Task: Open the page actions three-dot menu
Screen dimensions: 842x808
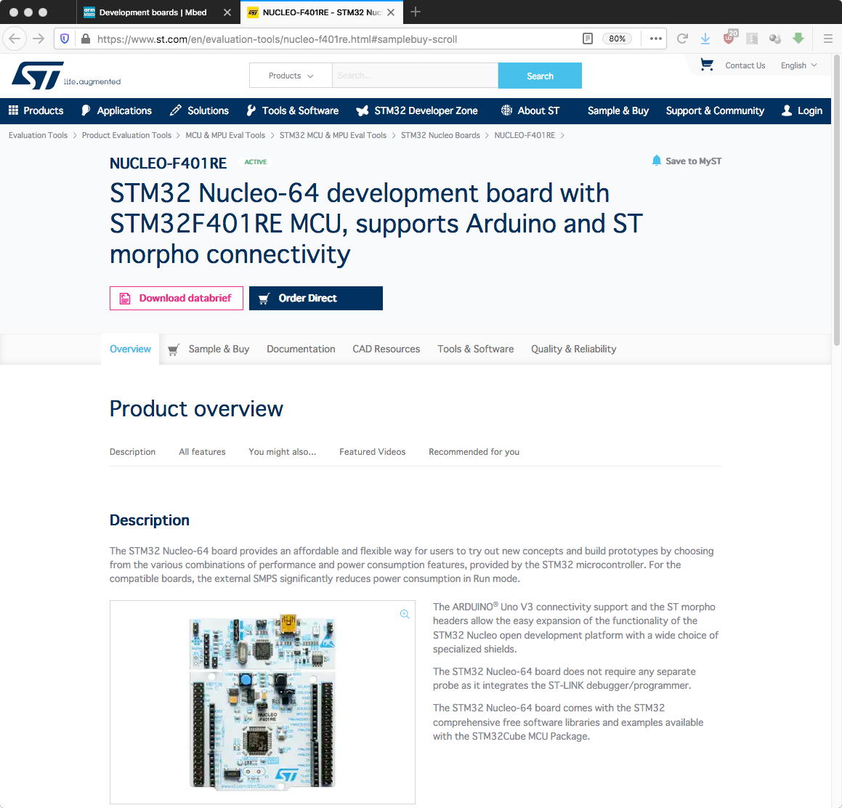Action: click(655, 39)
